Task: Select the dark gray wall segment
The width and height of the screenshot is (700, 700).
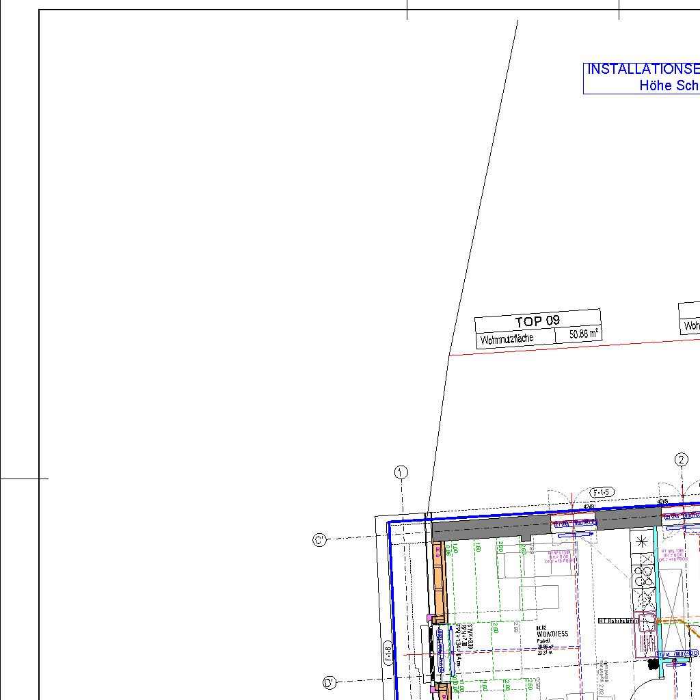Action: 491,529
